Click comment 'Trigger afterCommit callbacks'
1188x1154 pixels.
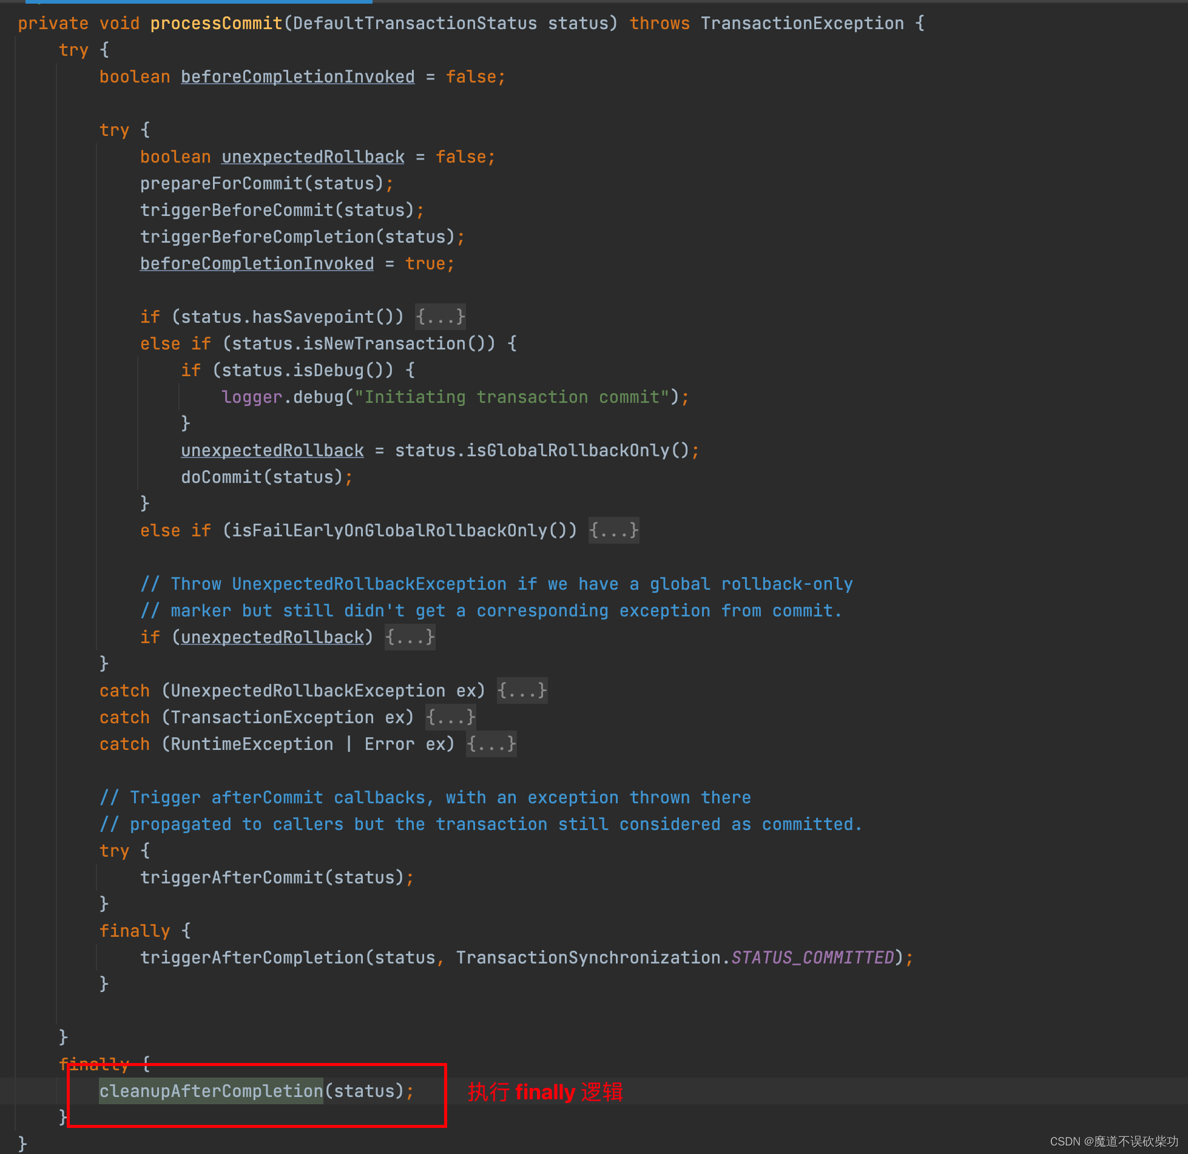pyautogui.click(x=425, y=797)
